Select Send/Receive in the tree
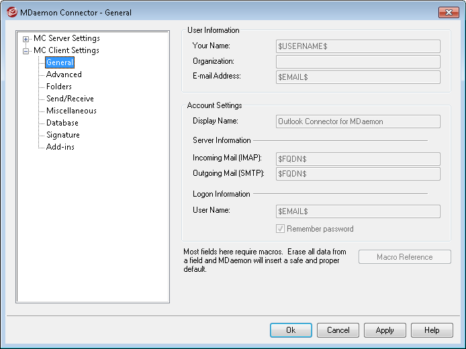This screenshot has width=466, height=349. point(70,99)
